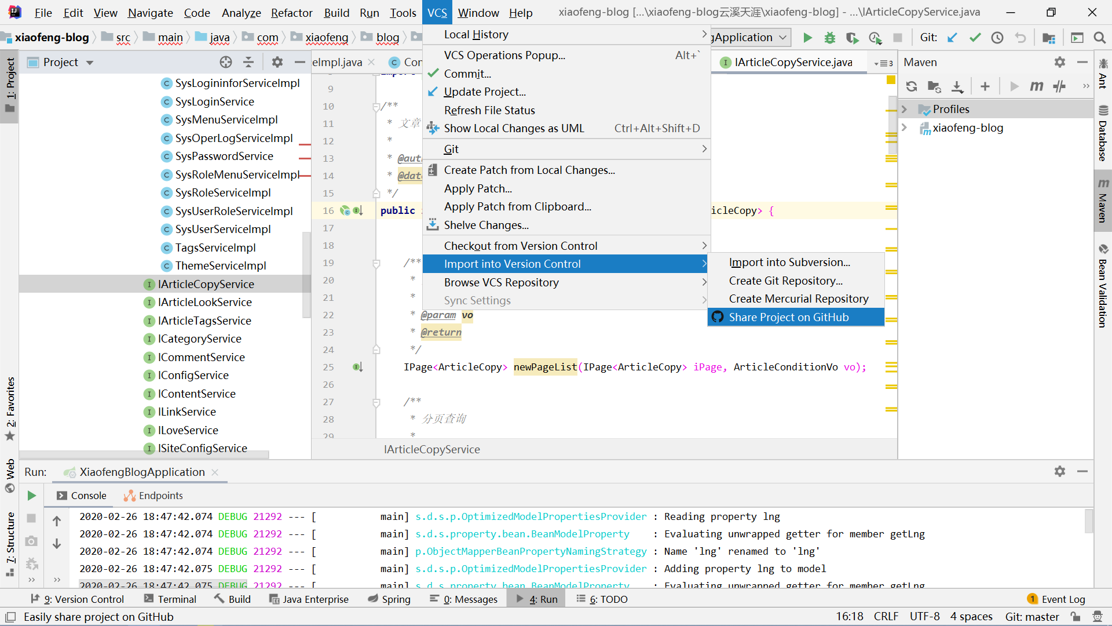Screen dimensions: 1112x626
Task: Toggle Maven offline mode icon
Action: point(1059,86)
